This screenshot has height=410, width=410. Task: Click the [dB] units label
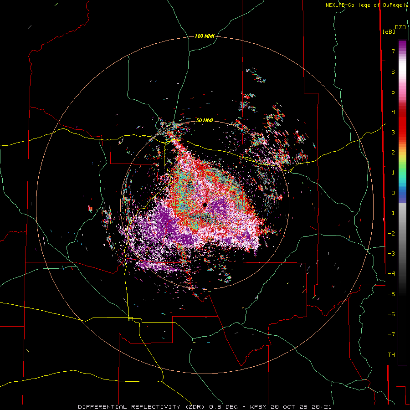[x=389, y=31]
